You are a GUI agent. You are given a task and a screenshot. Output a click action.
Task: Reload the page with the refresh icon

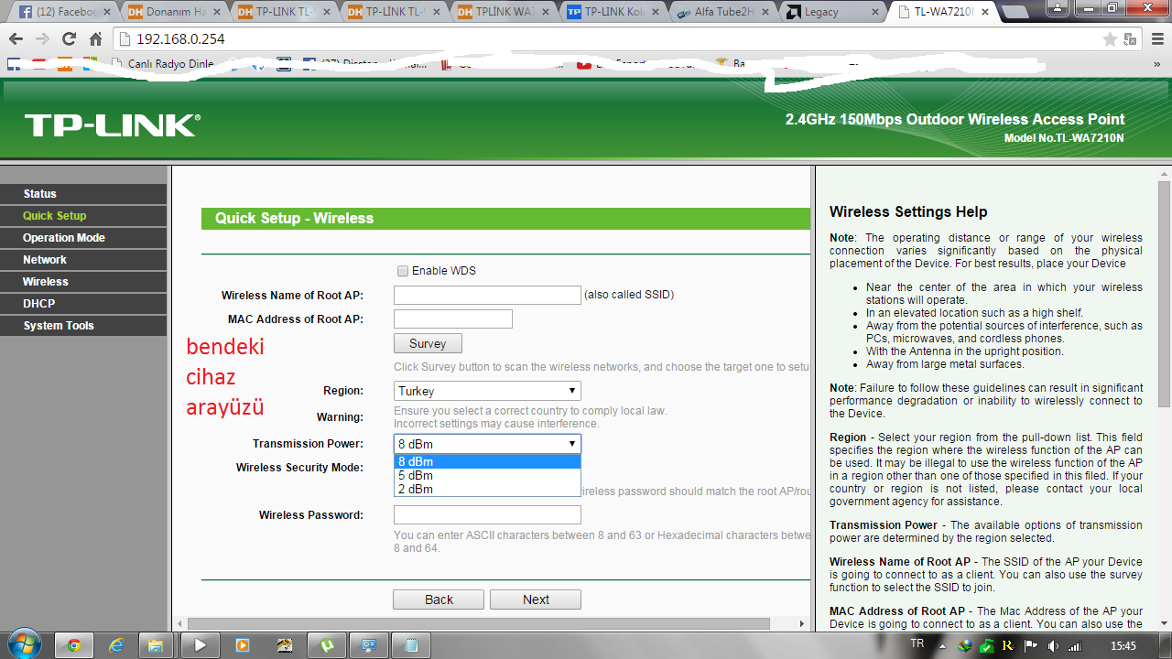(69, 39)
